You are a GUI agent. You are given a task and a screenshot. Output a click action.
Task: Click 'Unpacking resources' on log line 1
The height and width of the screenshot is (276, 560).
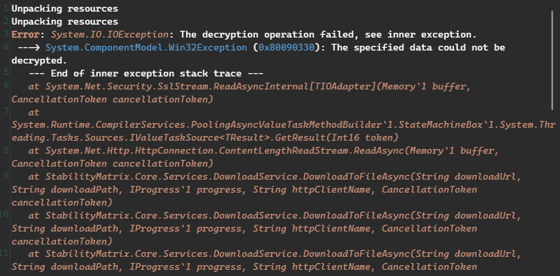[x=65, y=9]
